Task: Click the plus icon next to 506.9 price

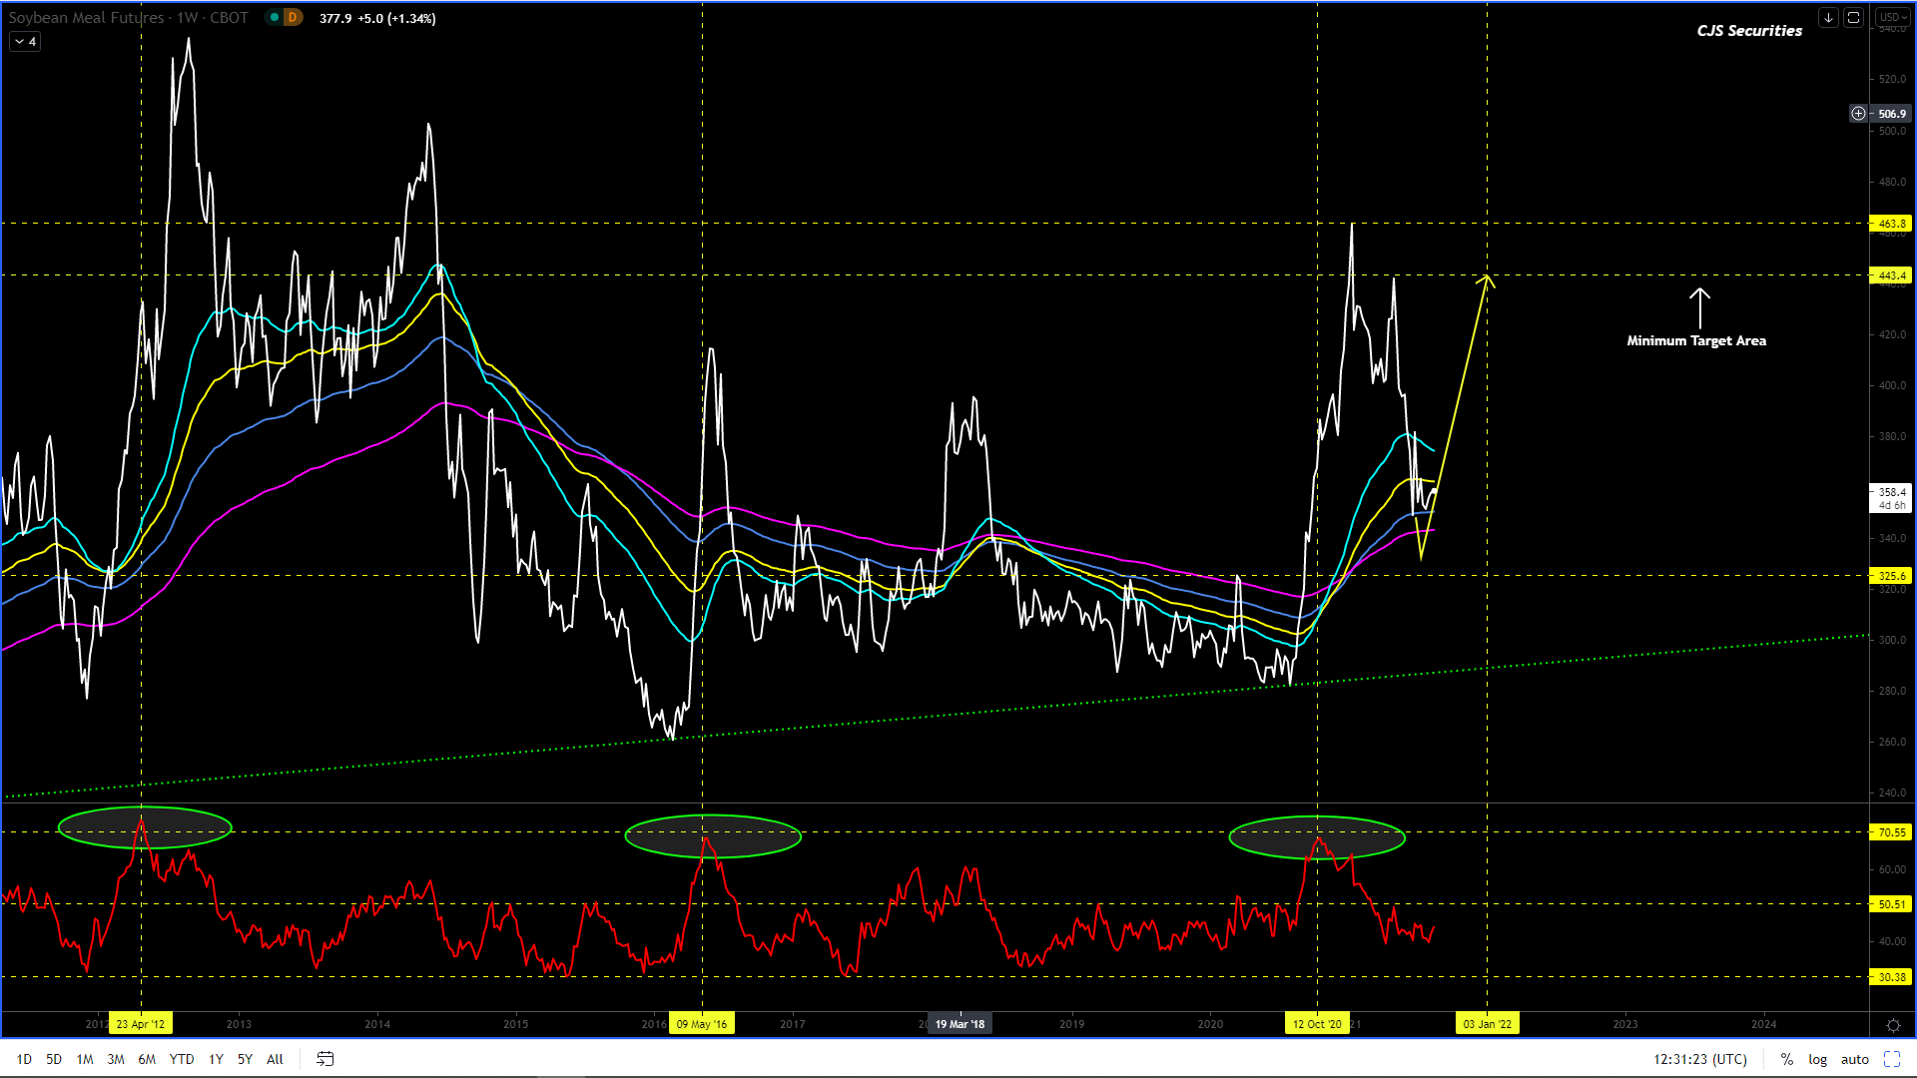Action: (1858, 114)
